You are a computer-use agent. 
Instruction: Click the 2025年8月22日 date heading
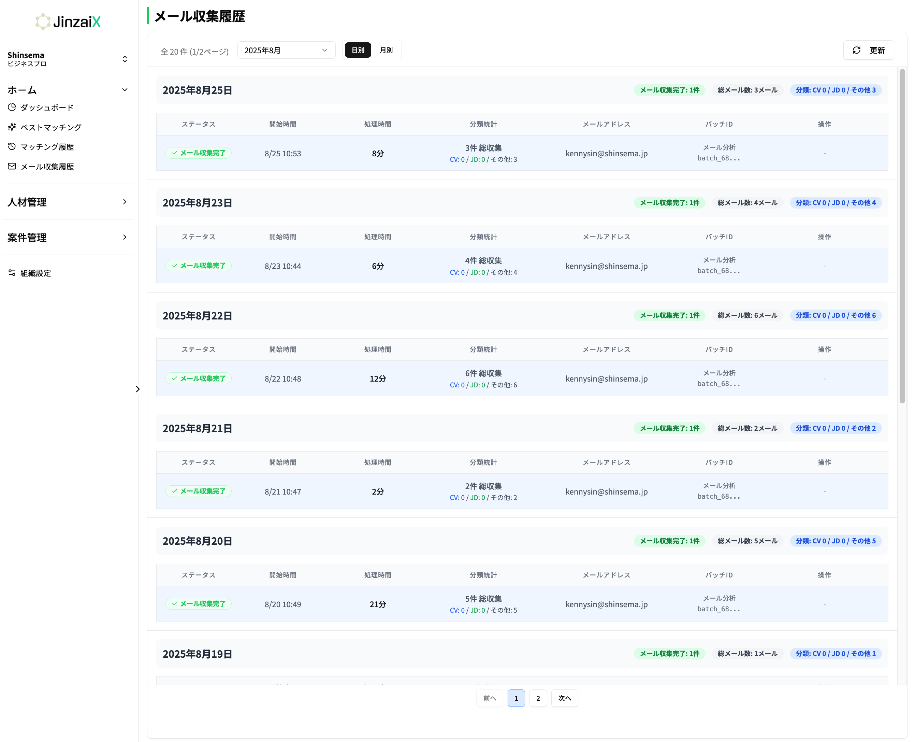coord(197,315)
